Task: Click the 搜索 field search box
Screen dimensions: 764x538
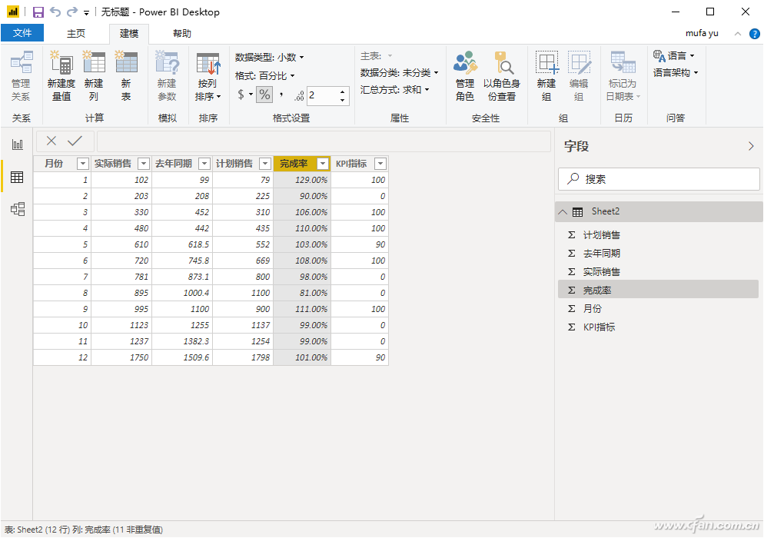Action: [659, 179]
